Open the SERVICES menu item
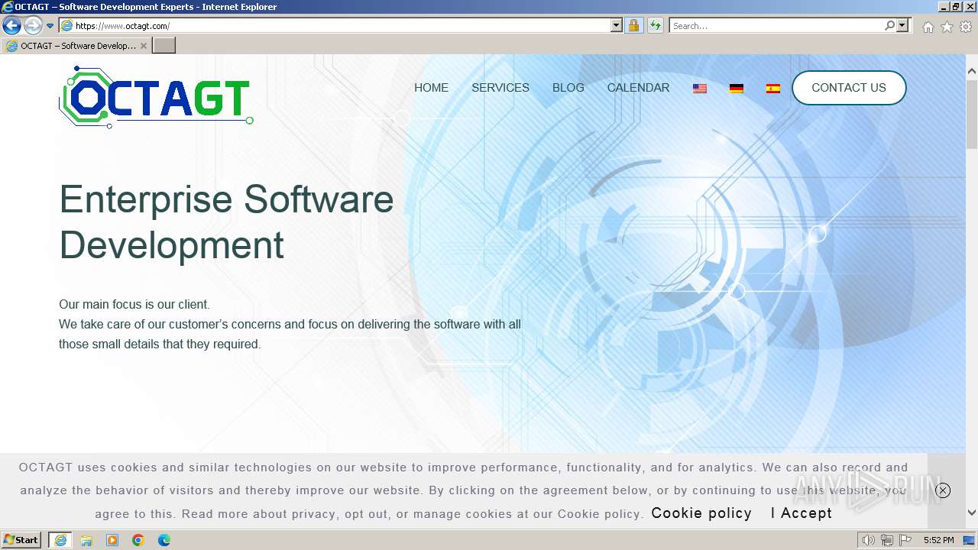The height and width of the screenshot is (550, 978). point(500,88)
